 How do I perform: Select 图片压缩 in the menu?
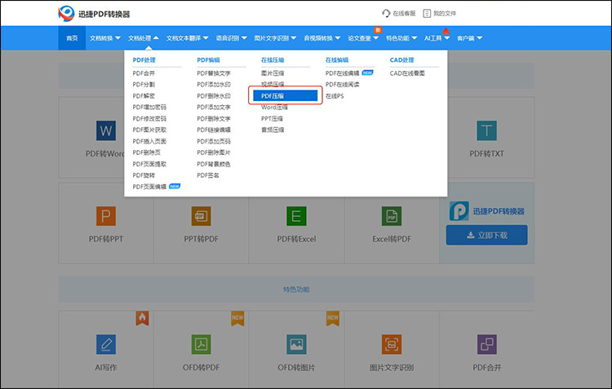[273, 73]
